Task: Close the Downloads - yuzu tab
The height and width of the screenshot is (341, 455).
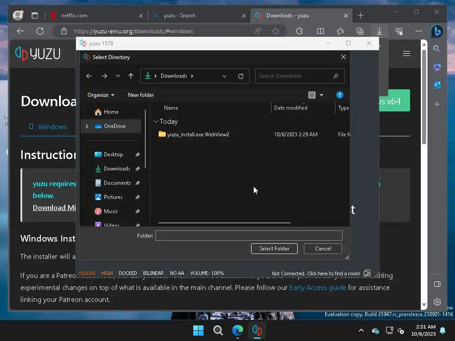Action: click(x=346, y=16)
